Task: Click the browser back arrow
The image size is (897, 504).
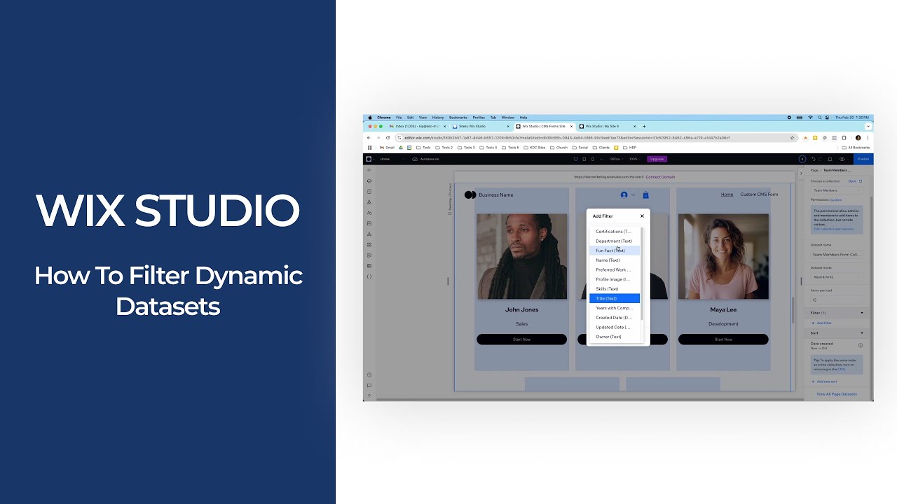Action: click(369, 138)
